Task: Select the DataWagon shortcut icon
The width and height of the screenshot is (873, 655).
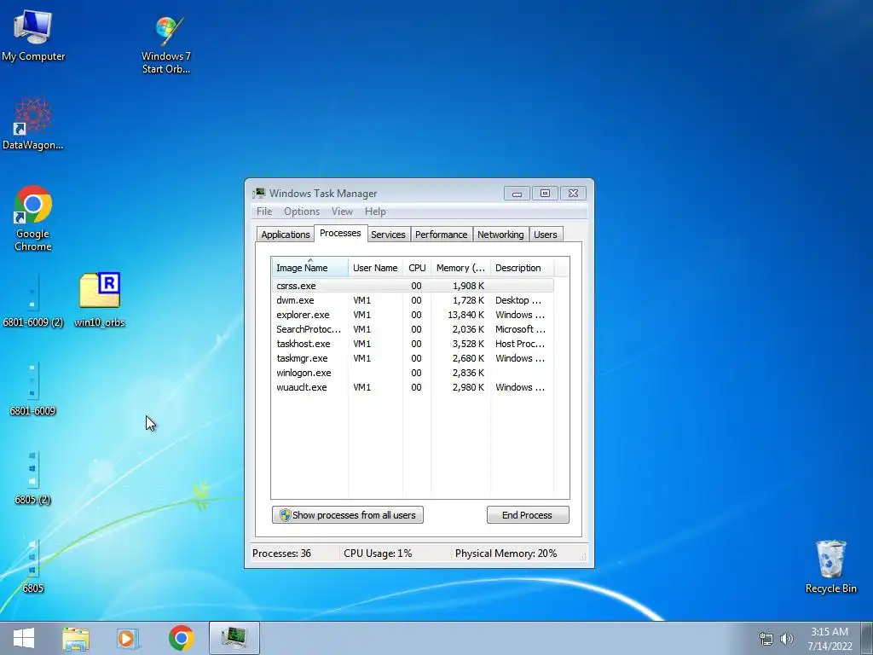Action: pos(33,124)
